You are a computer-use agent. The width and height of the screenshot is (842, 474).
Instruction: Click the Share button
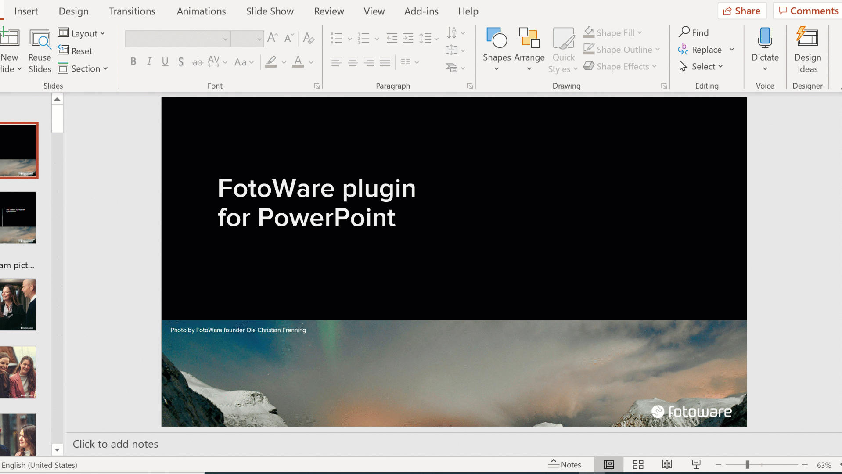(x=742, y=11)
